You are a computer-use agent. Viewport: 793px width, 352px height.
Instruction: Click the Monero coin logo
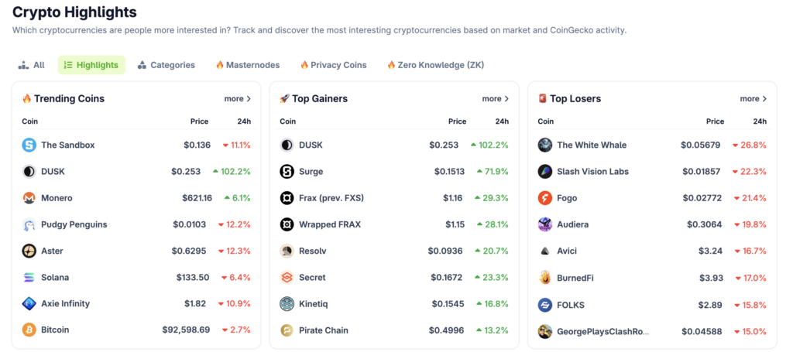[29, 198]
